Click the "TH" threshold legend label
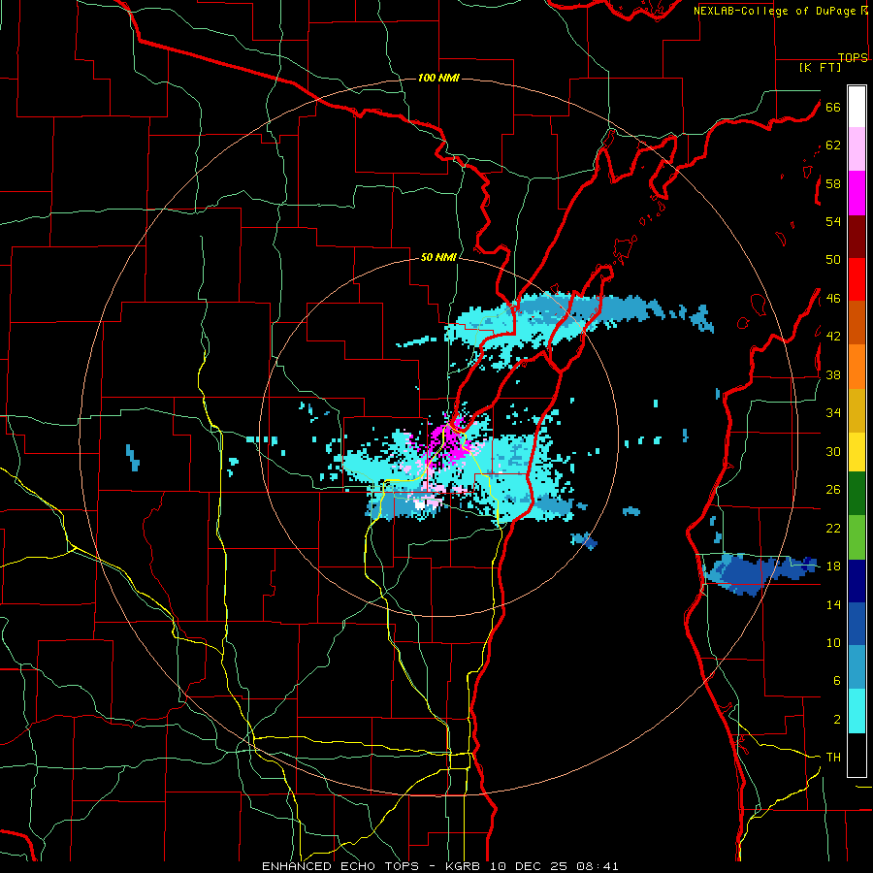This screenshot has height=873, width=873. (833, 758)
